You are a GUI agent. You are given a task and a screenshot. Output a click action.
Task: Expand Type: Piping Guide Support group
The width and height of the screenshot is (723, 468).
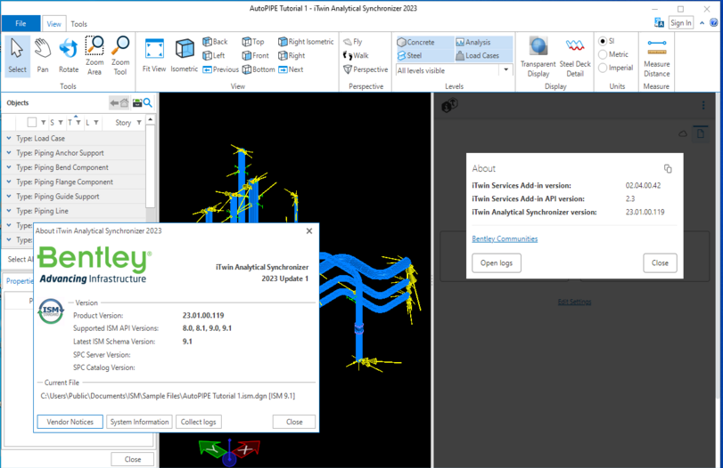9,196
